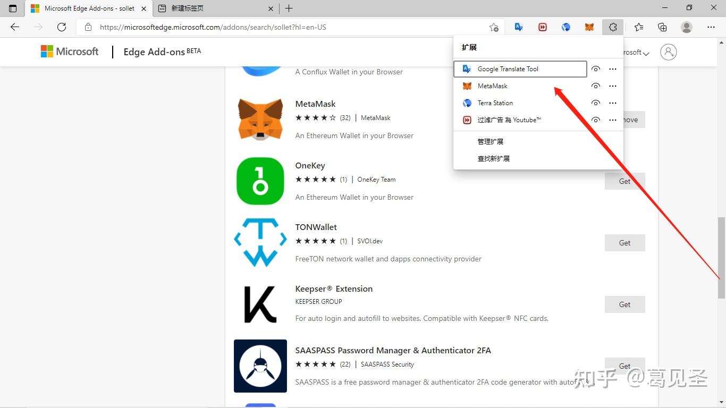Image resolution: width=726 pixels, height=408 pixels.
Task: Click the YouTube ad filter toolbar icon
Action: (x=542, y=27)
